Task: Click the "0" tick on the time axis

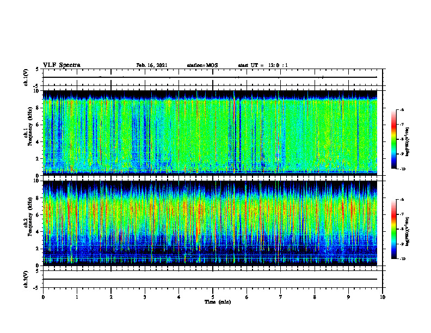Action: [x=43, y=297]
